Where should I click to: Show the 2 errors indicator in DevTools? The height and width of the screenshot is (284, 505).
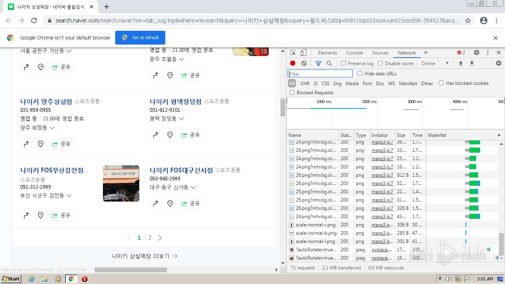(x=461, y=52)
